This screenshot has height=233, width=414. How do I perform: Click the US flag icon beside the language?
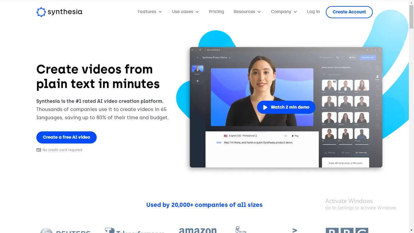click(x=225, y=136)
